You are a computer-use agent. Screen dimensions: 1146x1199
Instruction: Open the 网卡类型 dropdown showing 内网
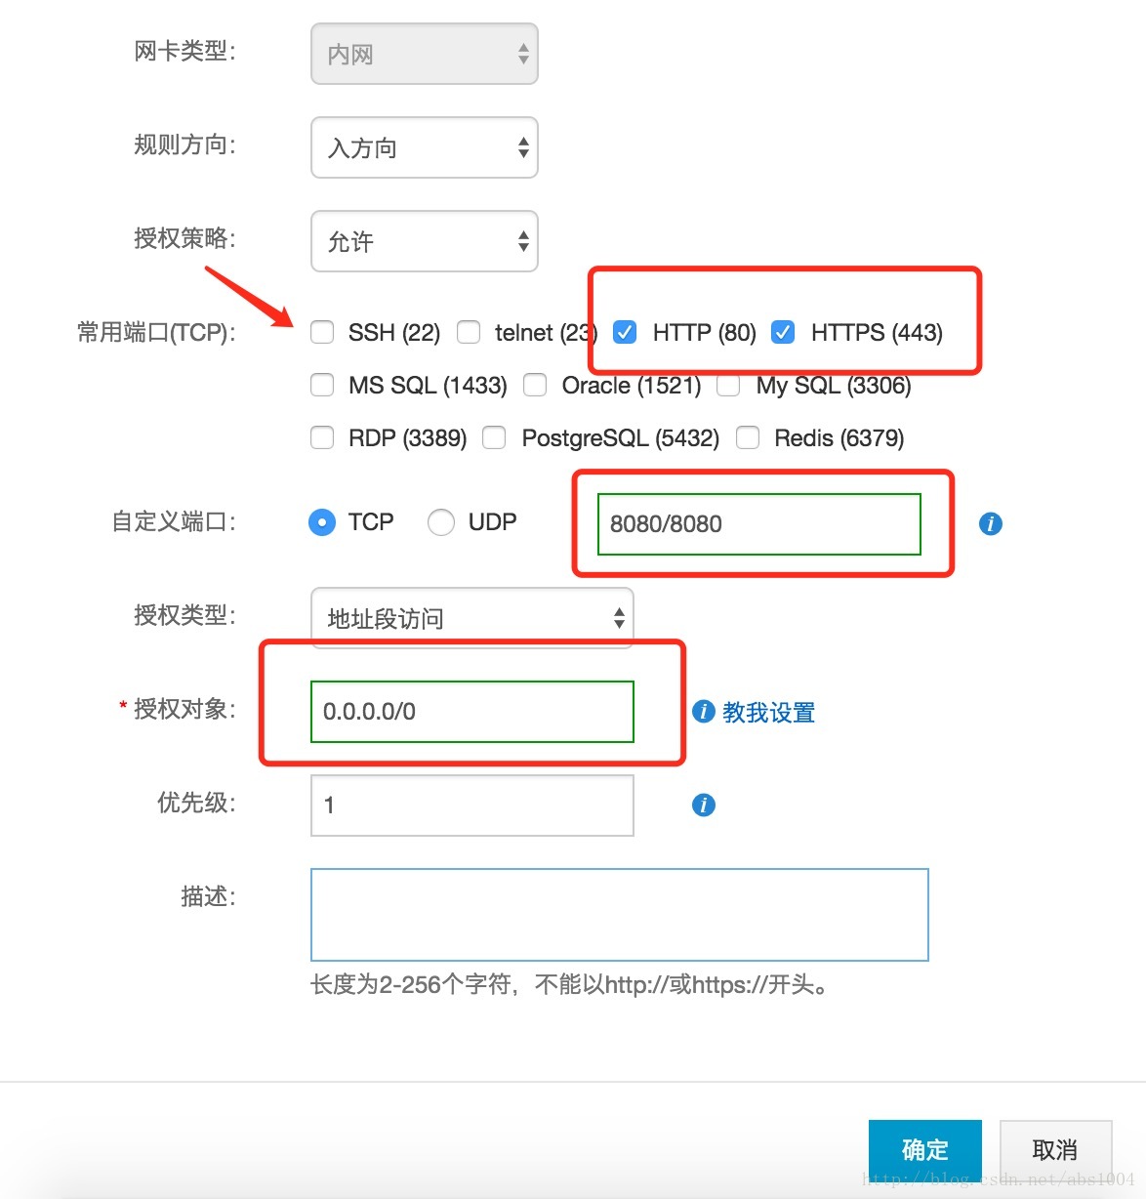coord(425,54)
